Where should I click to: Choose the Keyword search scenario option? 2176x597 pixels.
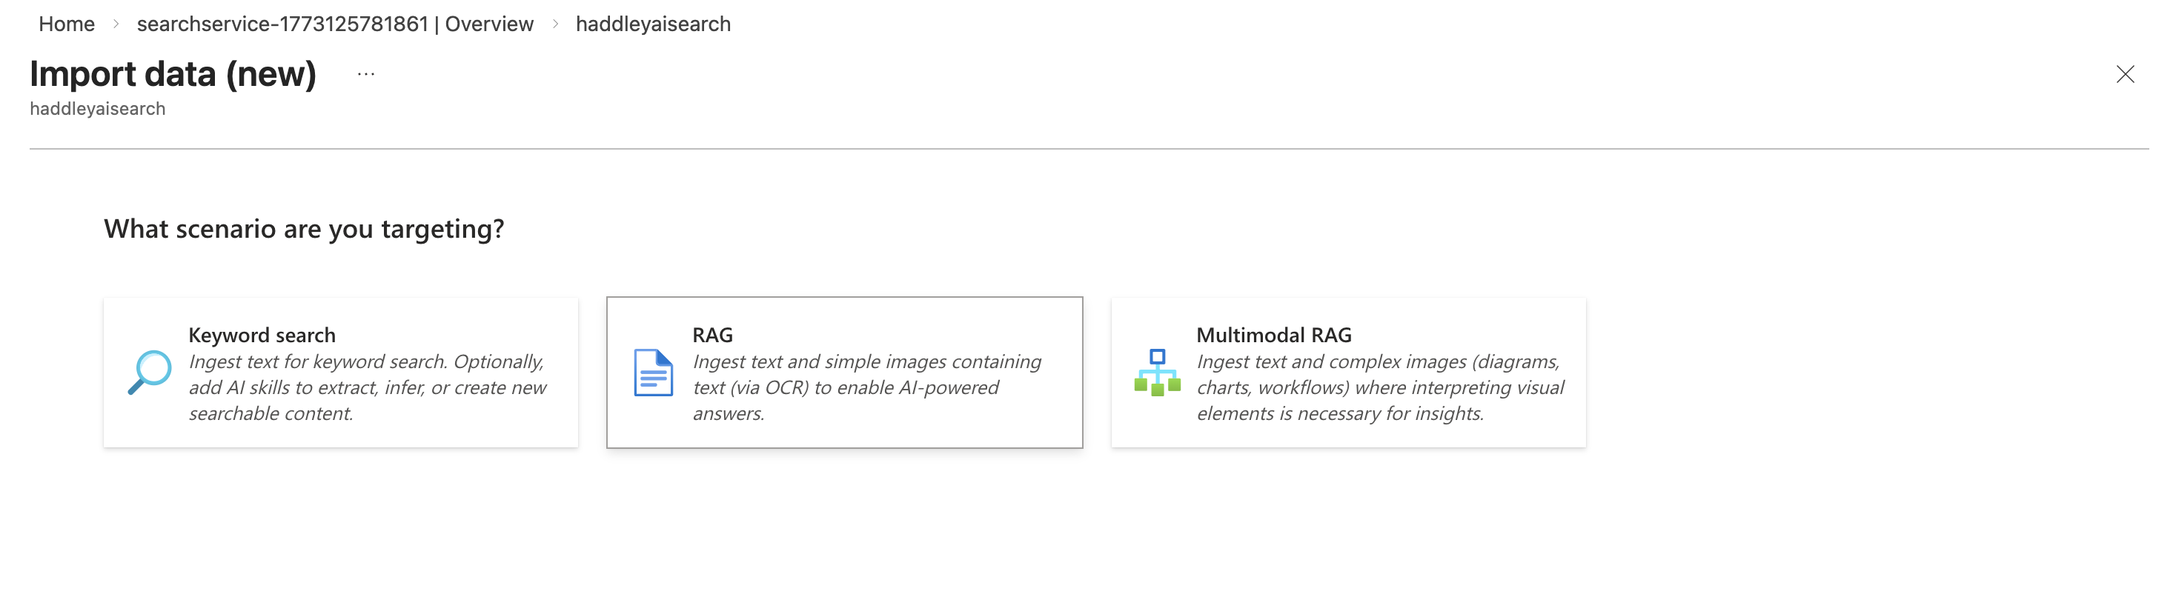click(x=341, y=370)
